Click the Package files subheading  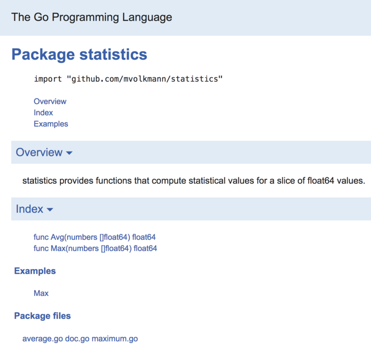coord(43,316)
